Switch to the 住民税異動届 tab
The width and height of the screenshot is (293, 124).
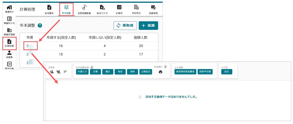tap(84, 9)
